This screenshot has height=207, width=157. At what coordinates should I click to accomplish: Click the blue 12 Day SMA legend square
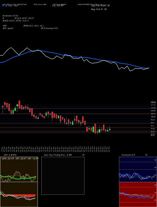[3, 5]
